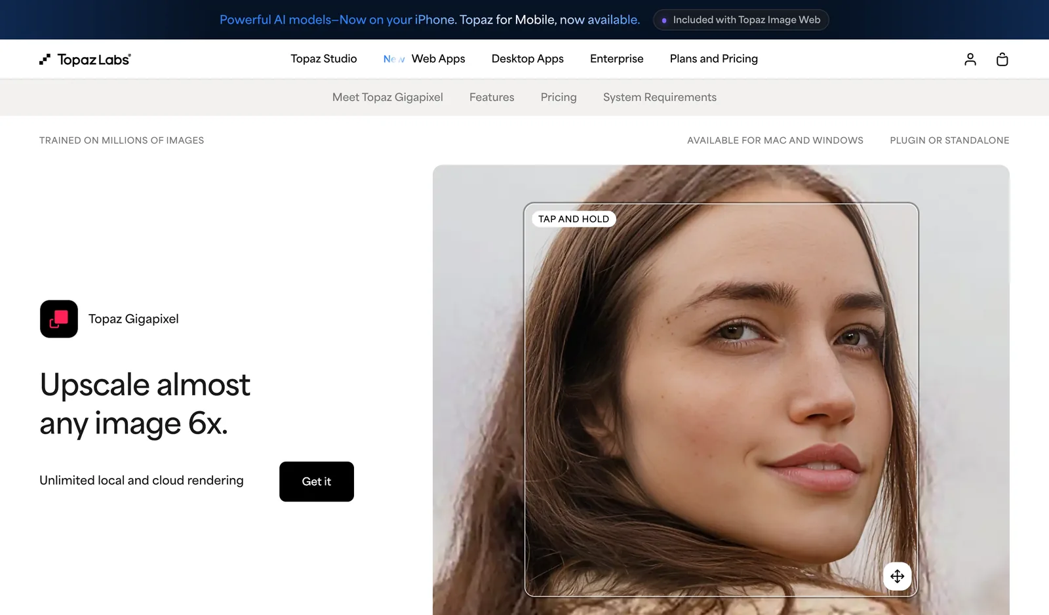
Task: Jump to the Pricing section
Action: pyautogui.click(x=559, y=97)
